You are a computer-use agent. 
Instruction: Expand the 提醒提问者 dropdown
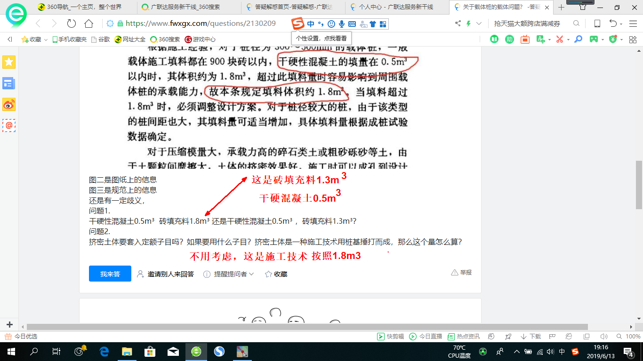251,274
